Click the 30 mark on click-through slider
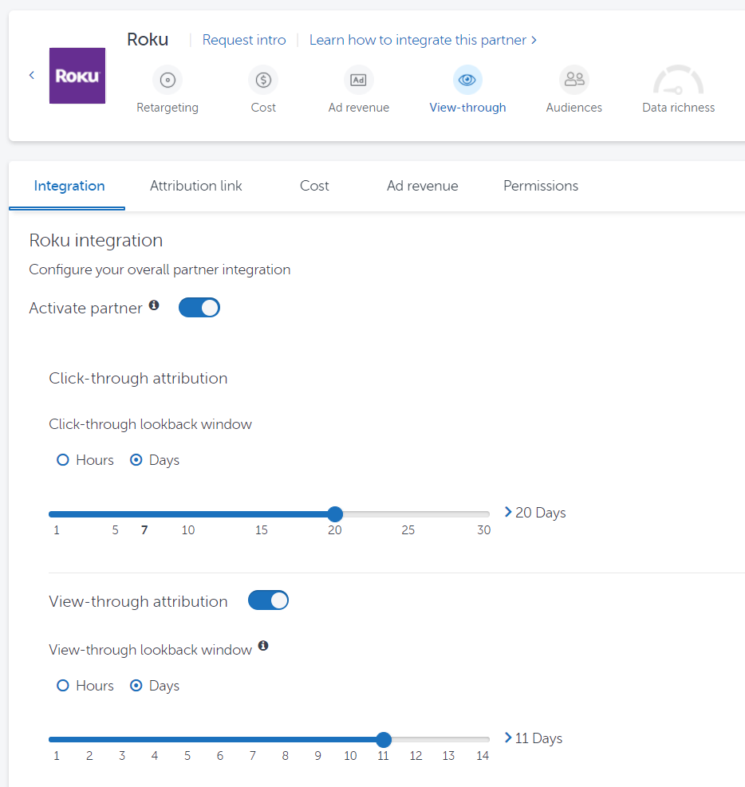The width and height of the screenshot is (745, 787). pyautogui.click(x=484, y=530)
